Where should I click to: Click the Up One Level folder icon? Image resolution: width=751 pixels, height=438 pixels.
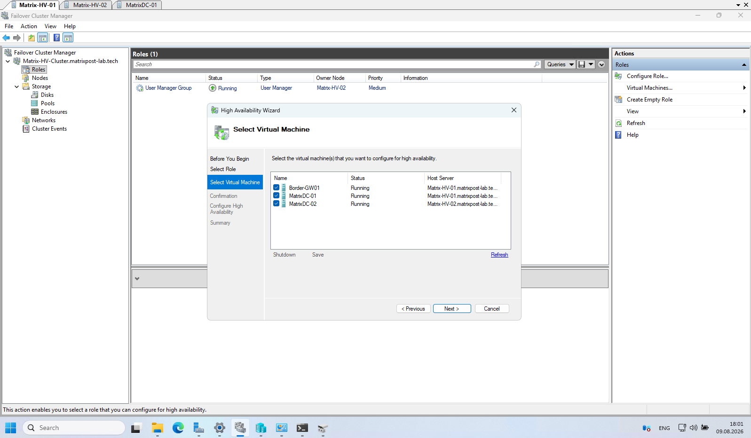pyautogui.click(x=32, y=38)
